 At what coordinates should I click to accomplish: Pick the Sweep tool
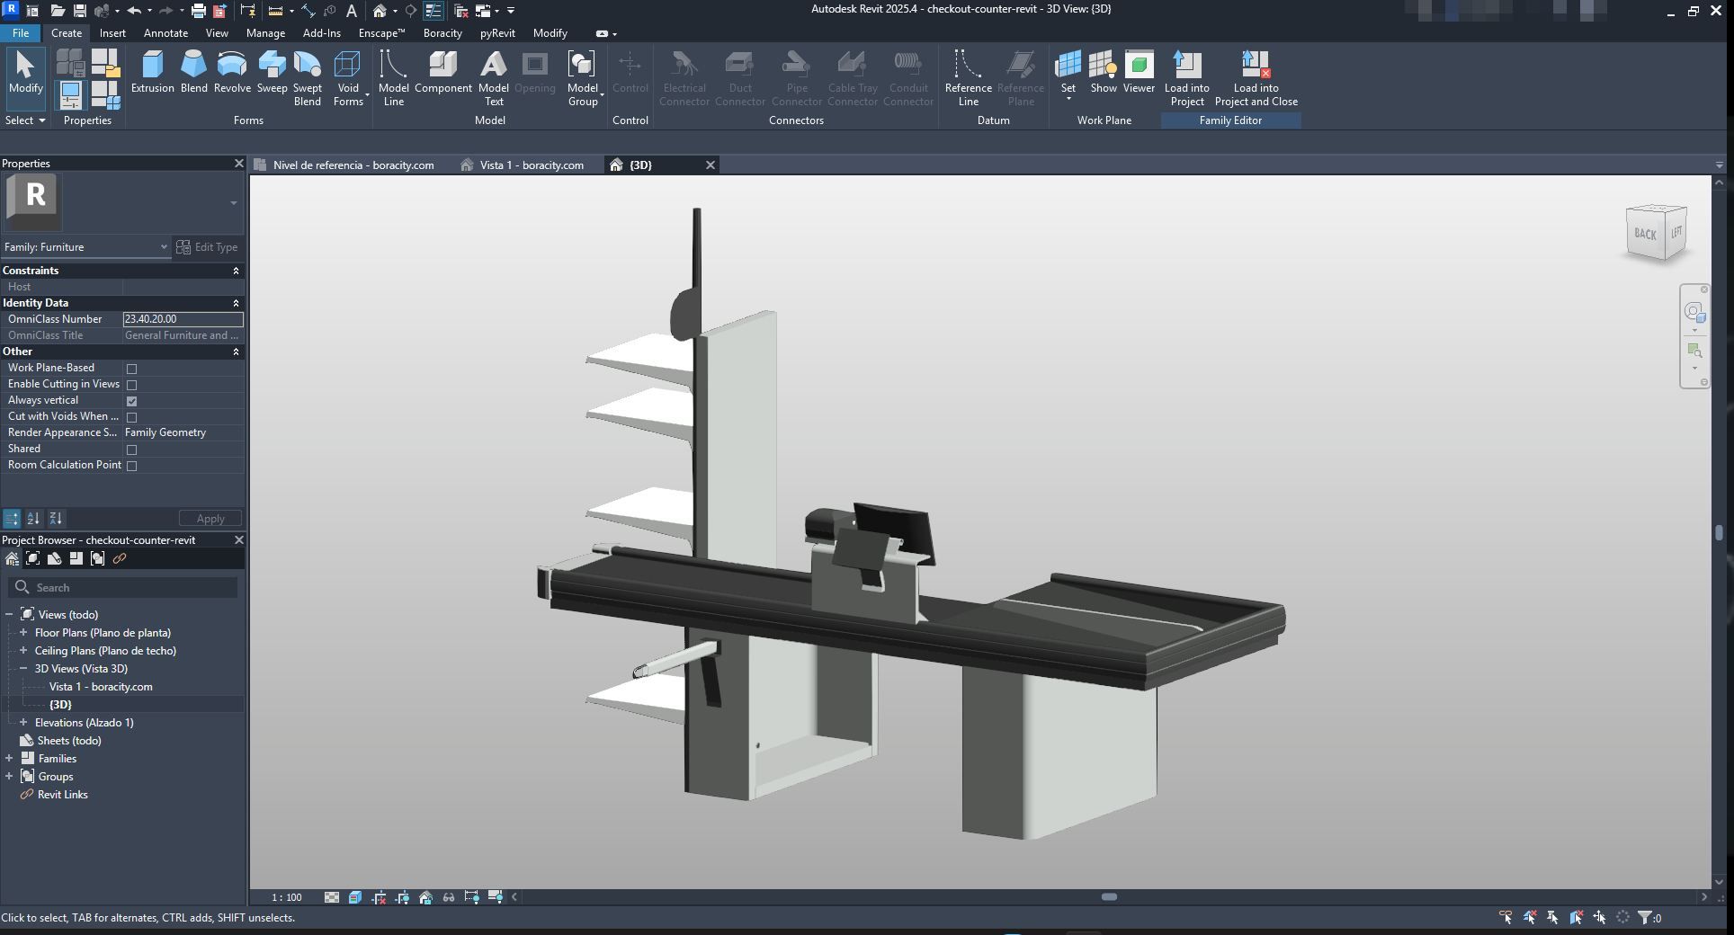[x=272, y=72]
